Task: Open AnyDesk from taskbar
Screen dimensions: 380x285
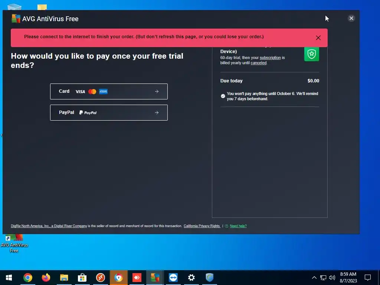Action: click(137, 278)
